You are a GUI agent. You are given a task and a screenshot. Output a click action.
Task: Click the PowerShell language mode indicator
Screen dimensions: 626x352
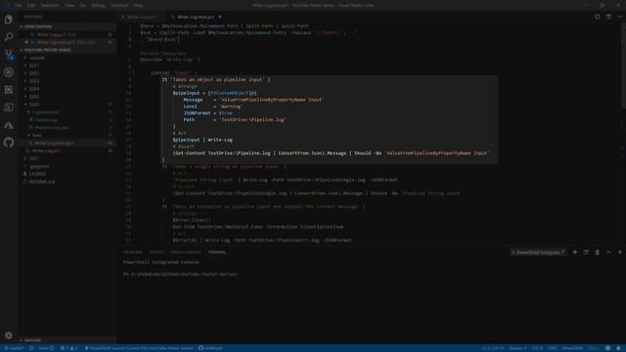(x=572, y=348)
